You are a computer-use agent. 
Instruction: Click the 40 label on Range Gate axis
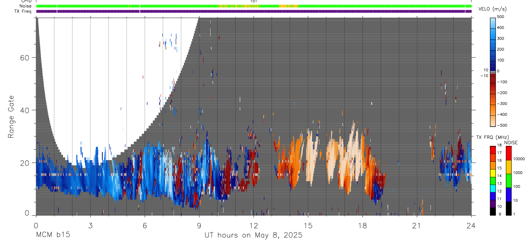click(x=25, y=110)
